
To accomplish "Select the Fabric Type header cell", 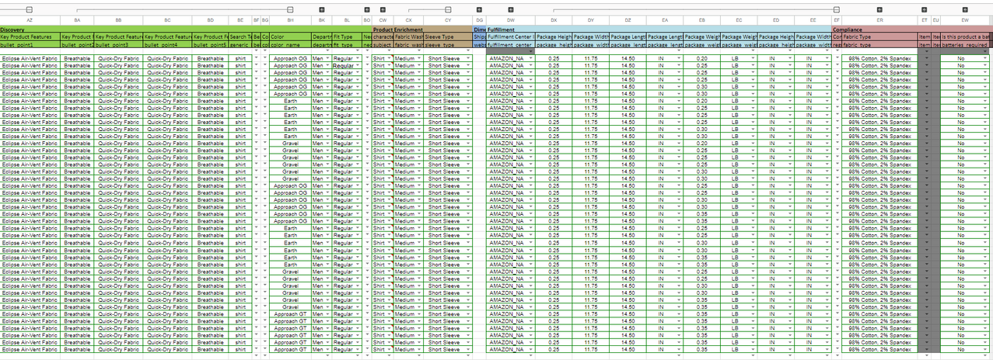I will 879,37.
